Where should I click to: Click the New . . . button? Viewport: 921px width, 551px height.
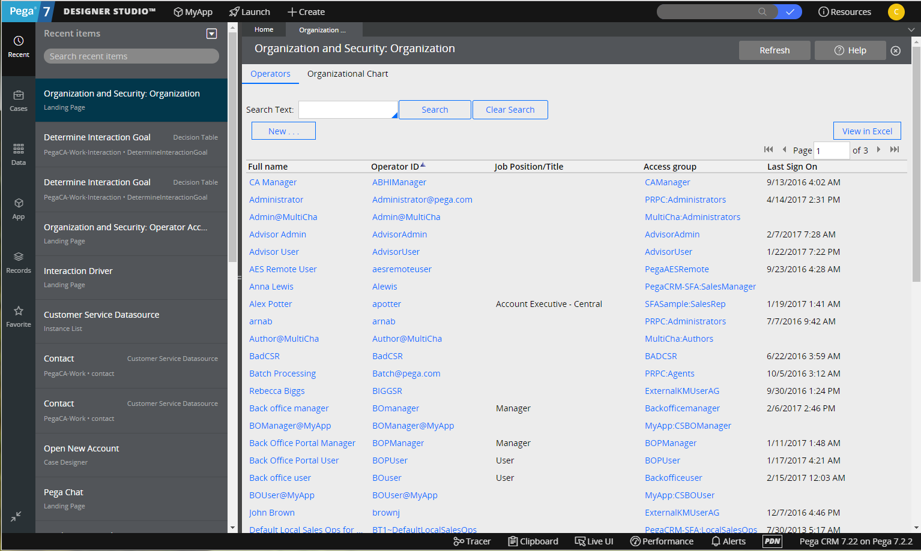click(x=283, y=131)
